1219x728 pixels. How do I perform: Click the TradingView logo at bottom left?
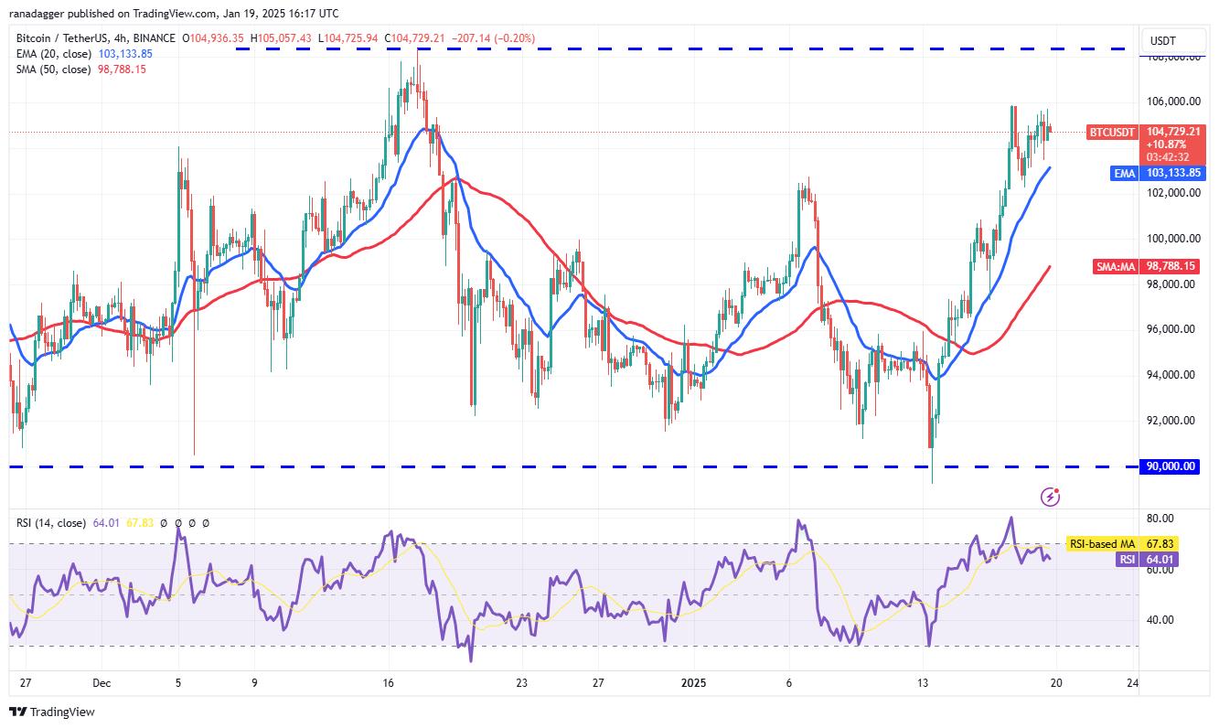tap(52, 712)
